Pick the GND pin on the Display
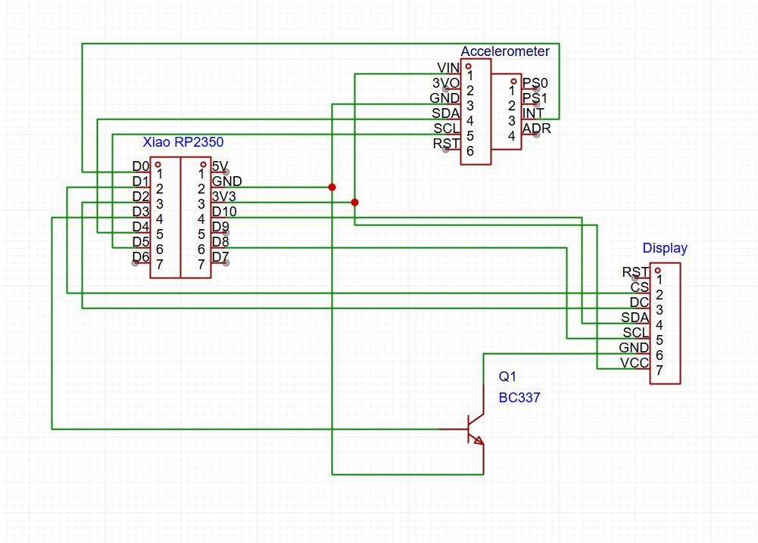 pyautogui.click(x=634, y=348)
